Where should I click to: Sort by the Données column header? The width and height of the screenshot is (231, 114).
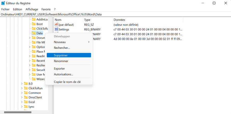[148, 20]
